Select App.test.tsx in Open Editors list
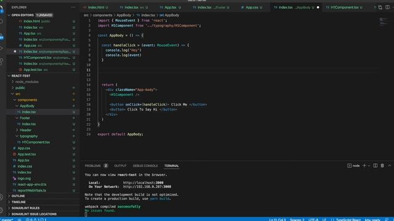Viewport: 394px width, 221px height. (x=33, y=69)
